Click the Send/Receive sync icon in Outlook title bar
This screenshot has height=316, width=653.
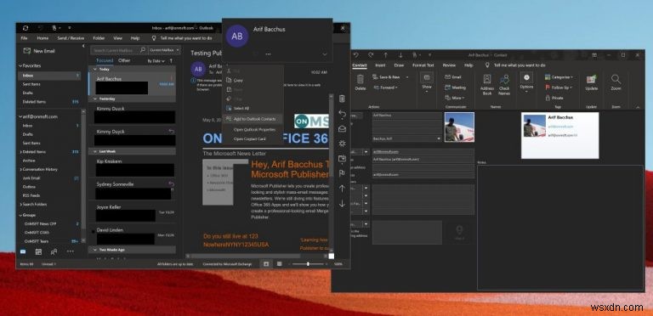point(26,28)
